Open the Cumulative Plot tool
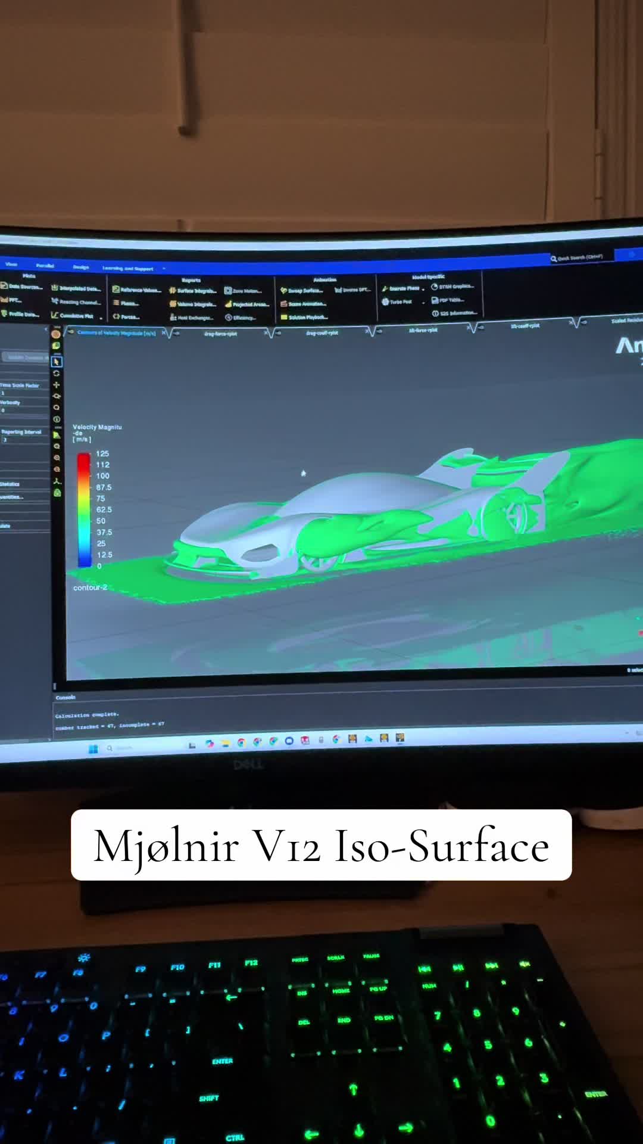Image resolution: width=643 pixels, height=1144 pixels. coord(73,315)
